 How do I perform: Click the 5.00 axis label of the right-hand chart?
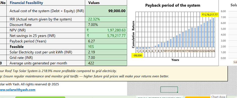point(223,29)
